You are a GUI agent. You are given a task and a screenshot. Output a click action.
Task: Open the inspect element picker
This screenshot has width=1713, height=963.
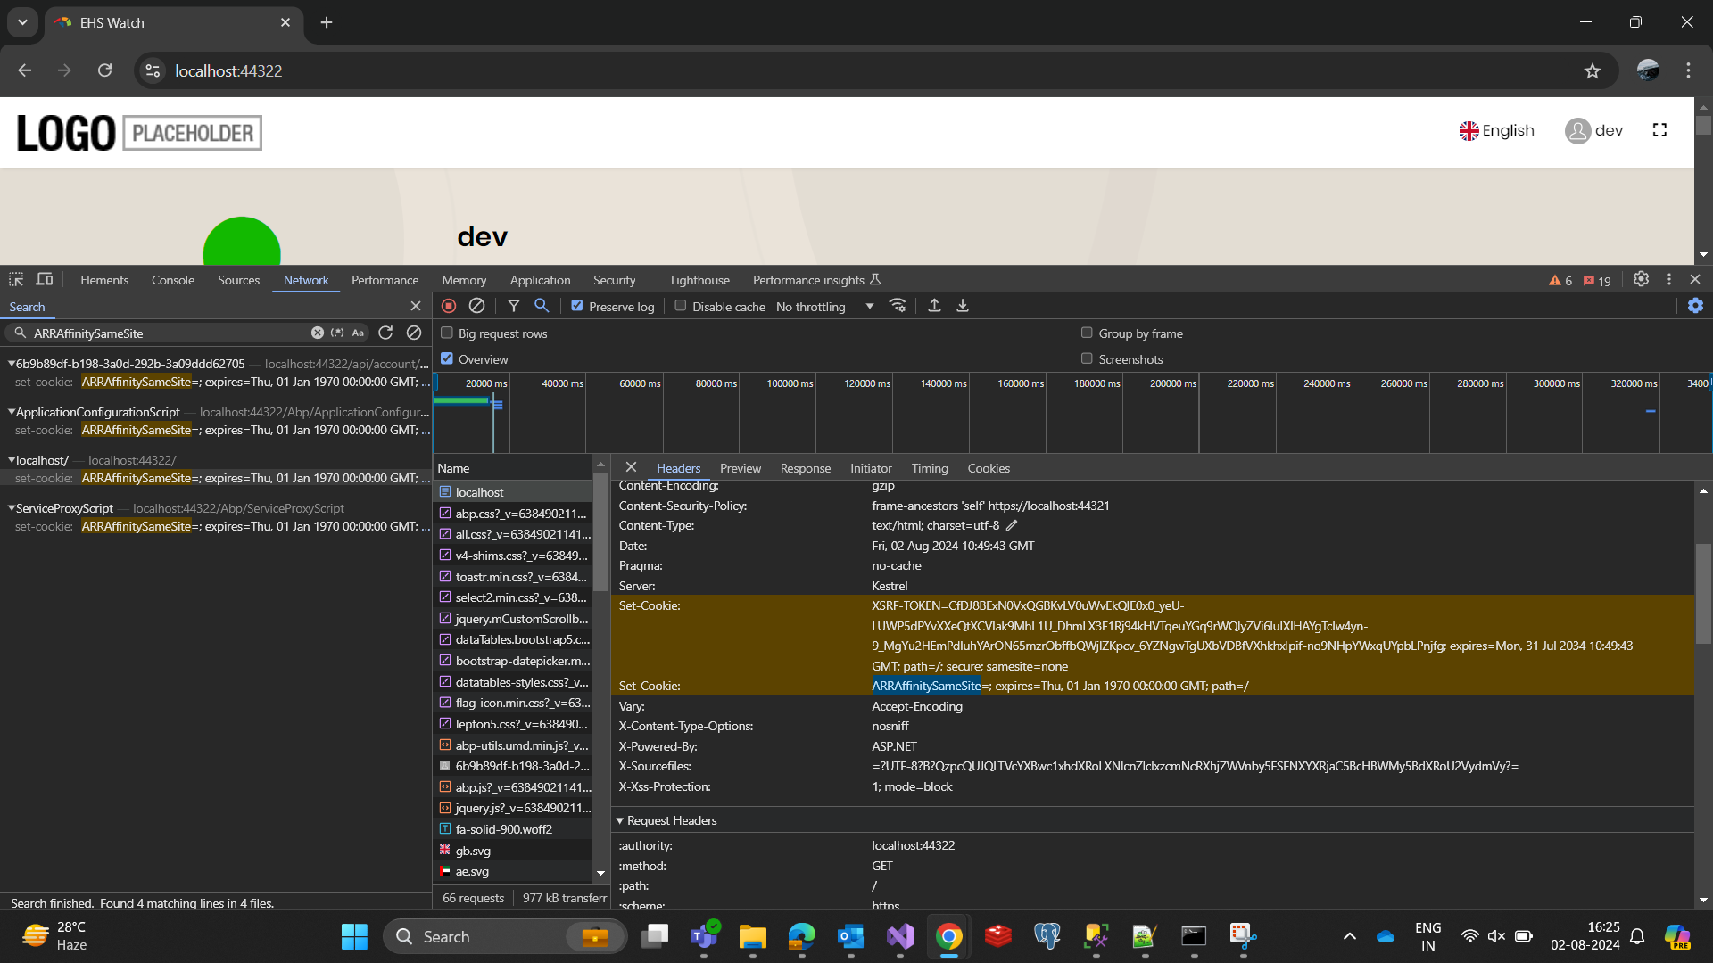(x=16, y=280)
